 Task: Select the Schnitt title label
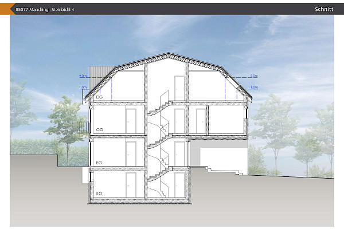(x=324, y=9)
